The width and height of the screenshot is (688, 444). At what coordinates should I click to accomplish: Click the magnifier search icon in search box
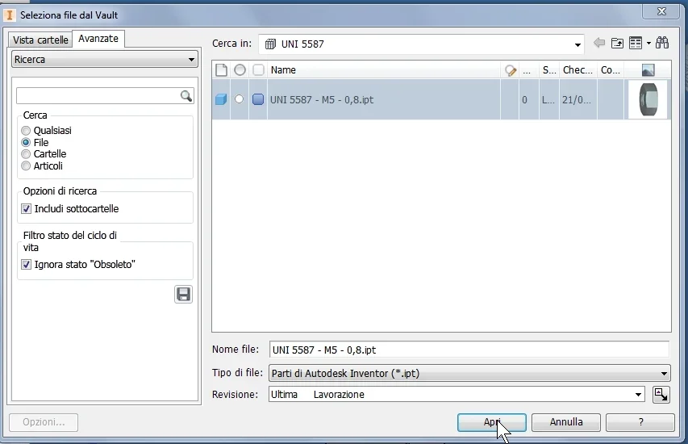click(186, 96)
